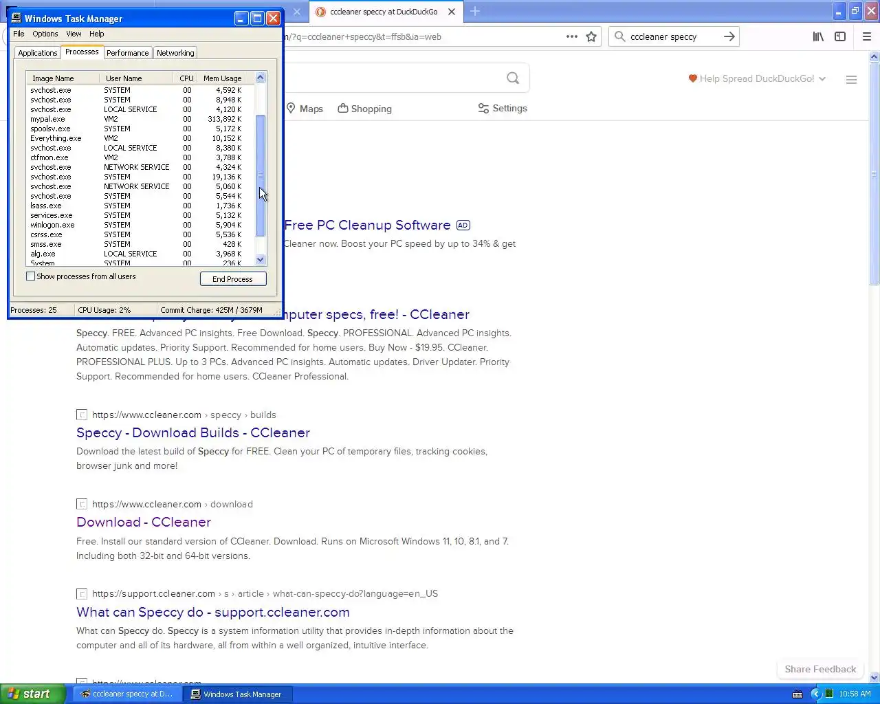This screenshot has width=880, height=704.
Task: Click the process list scroll up arrow
Action: coord(260,78)
